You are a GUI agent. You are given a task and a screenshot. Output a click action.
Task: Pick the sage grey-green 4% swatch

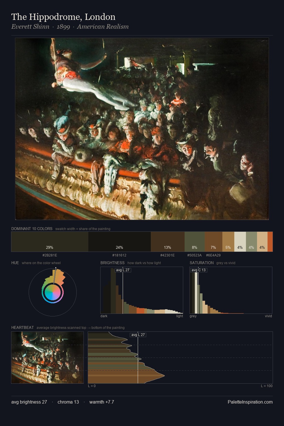(251, 242)
